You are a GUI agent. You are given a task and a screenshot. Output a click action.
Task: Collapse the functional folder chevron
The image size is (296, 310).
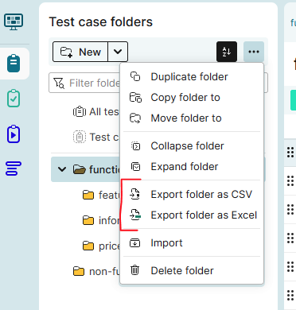62,169
